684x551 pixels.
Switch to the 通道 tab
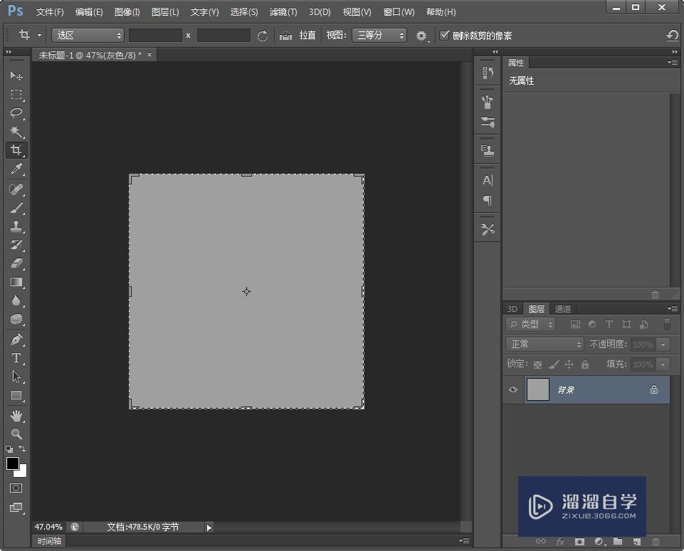point(562,308)
